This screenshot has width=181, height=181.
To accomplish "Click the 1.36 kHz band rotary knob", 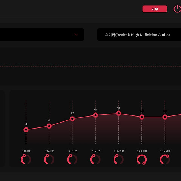I will click(118, 160).
